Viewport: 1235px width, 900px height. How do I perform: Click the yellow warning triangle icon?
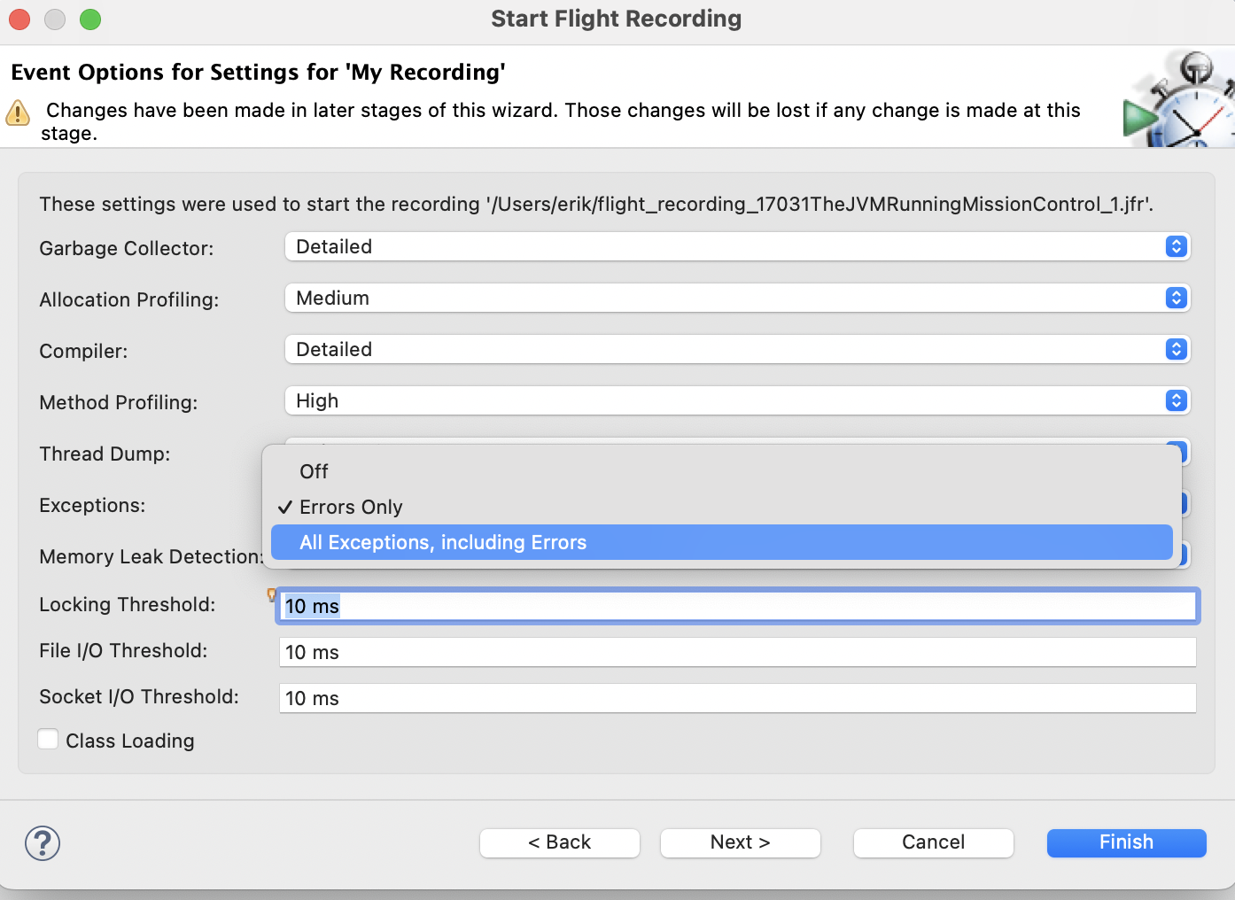(18, 113)
